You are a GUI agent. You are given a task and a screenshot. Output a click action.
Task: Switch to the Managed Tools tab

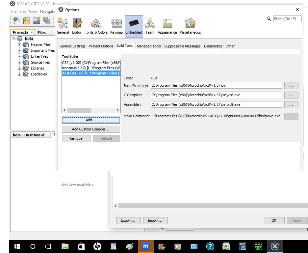[x=149, y=46]
